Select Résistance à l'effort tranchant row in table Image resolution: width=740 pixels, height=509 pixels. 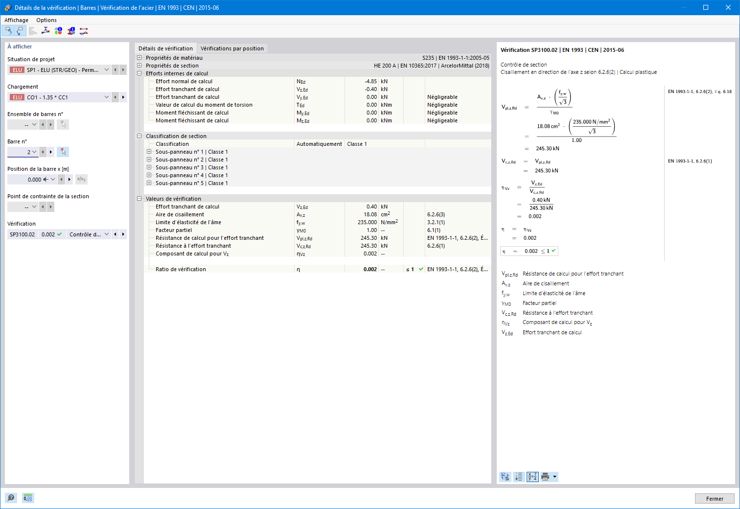318,246
